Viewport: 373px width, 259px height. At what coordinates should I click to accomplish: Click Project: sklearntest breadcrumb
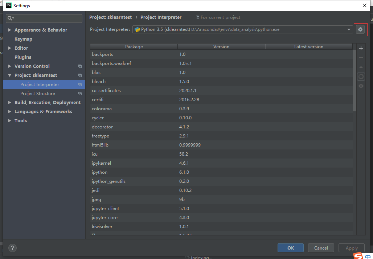[x=110, y=17]
